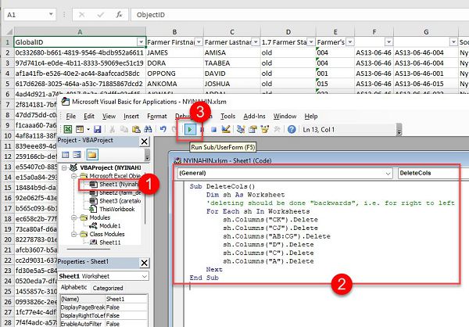The image size is (469, 327).
Task: Open the 1.7 Farmer Status filter dropdown
Action: (311, 42)
